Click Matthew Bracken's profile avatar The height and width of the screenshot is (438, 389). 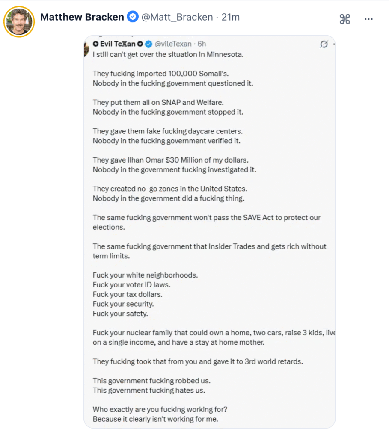click(19, 21)
